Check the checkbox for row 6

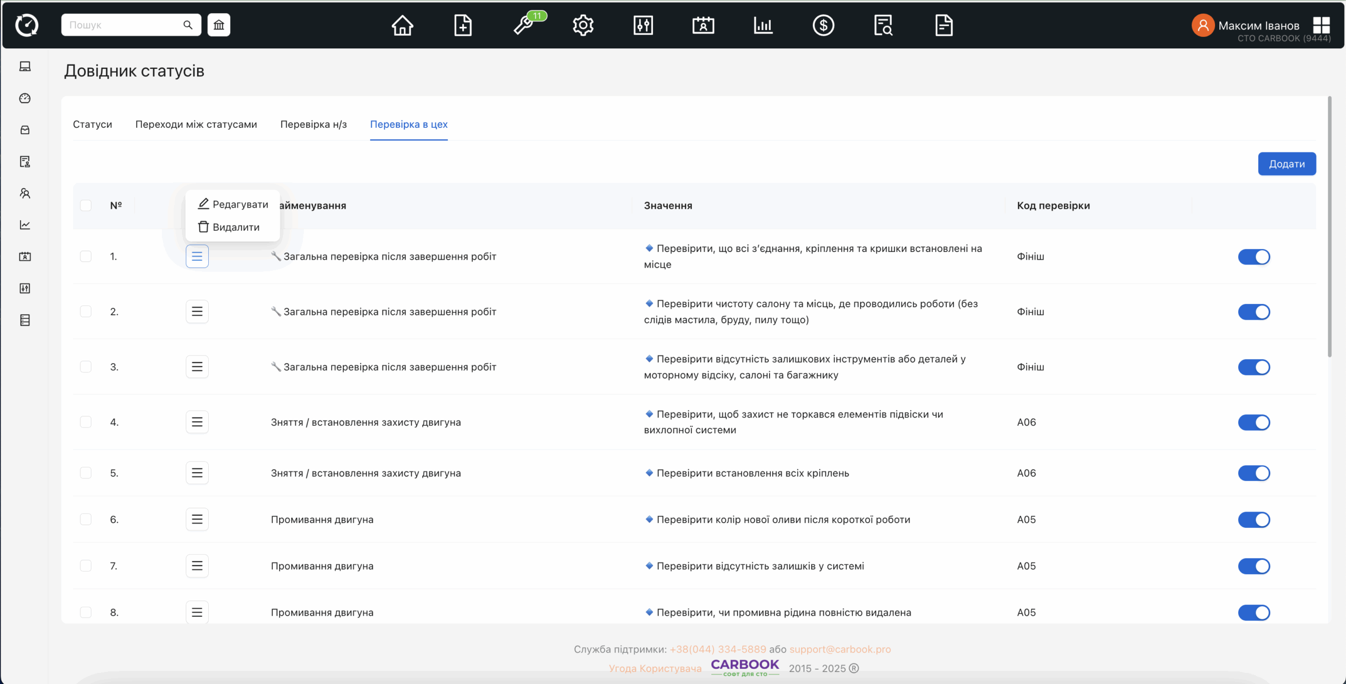point(86,519)
